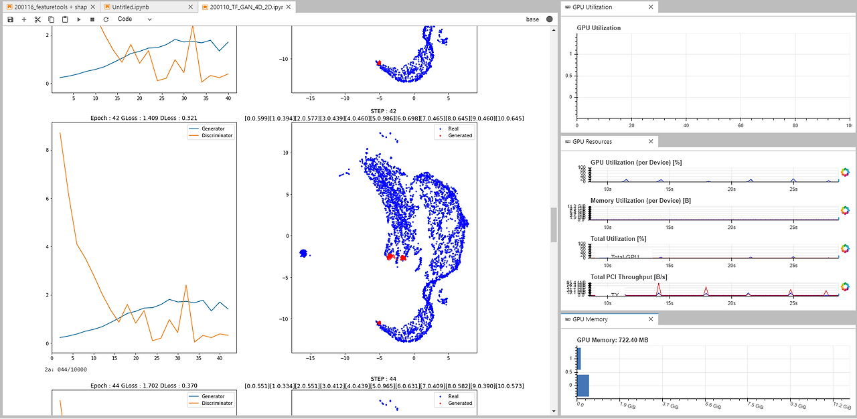Open the colorful settings icon beside GPU Utilization chart
857x419 pixels.
pos(844,172)
